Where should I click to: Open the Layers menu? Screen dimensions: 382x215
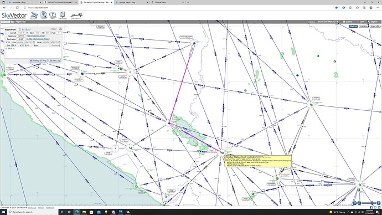click(x=347, y=22)
